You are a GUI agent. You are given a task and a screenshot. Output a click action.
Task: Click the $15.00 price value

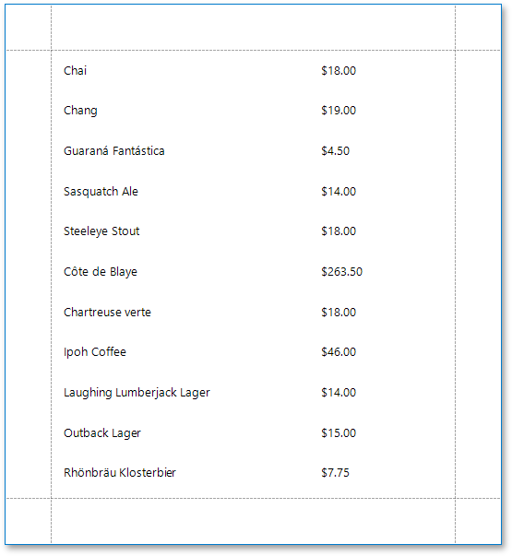tap(339, 433)
